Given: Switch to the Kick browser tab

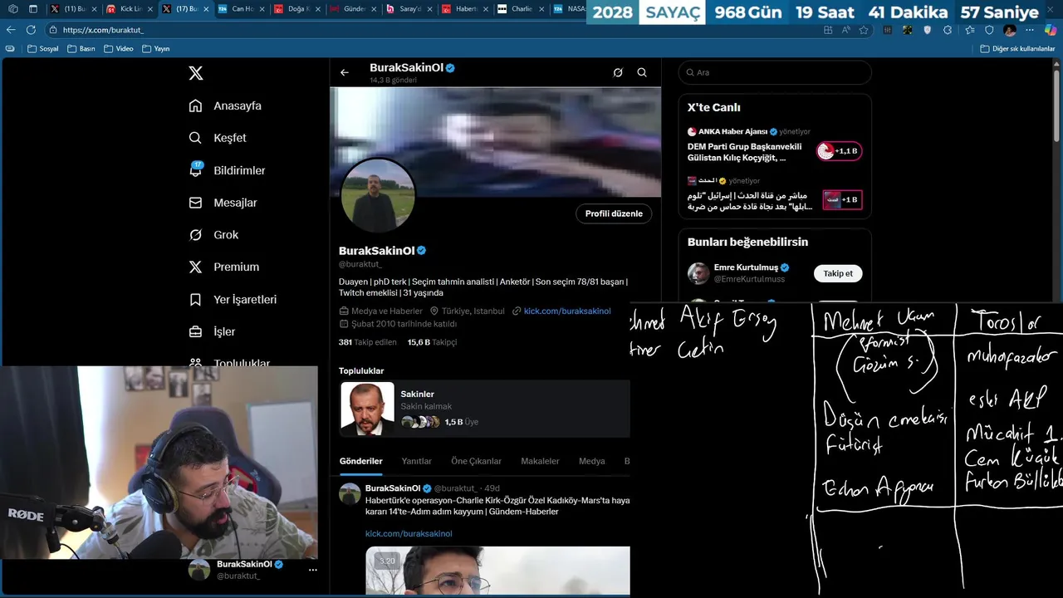Looking at the screenshot, I should pos(129,9).
